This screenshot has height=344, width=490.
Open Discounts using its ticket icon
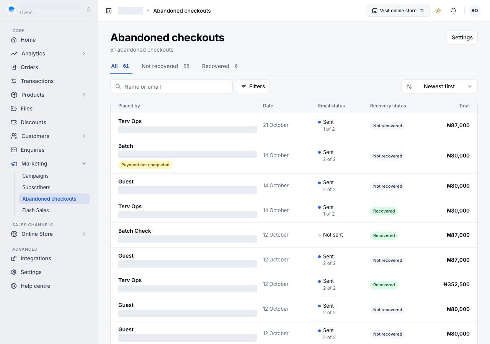coord(14,122)
